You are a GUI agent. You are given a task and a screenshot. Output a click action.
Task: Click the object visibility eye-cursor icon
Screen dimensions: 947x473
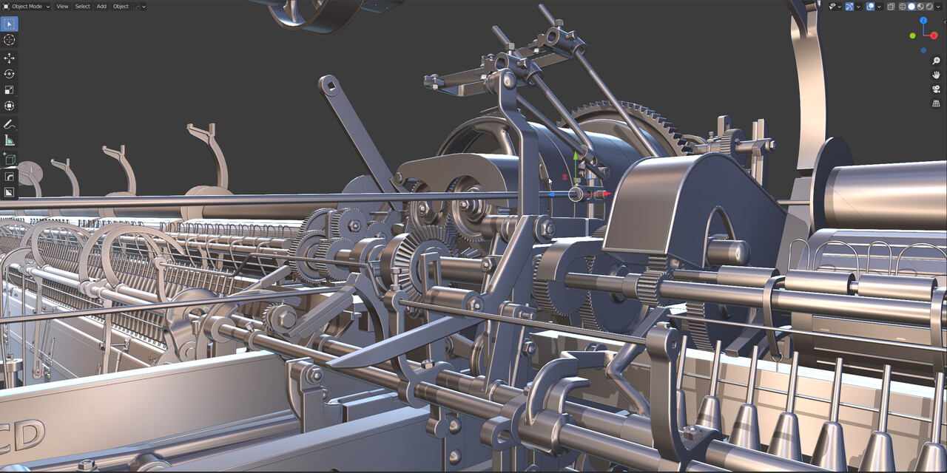pos(832,7)
